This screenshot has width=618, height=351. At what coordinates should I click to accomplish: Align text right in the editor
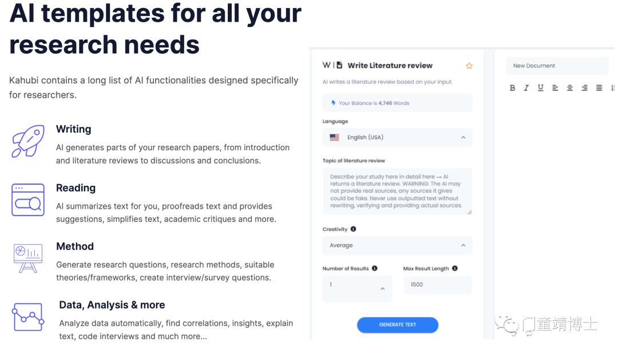point(584,88)
